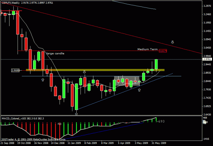Select down arrow above the February 2009 candle
The height and width of the screenshot is (146, 213).
pos(85,72)
